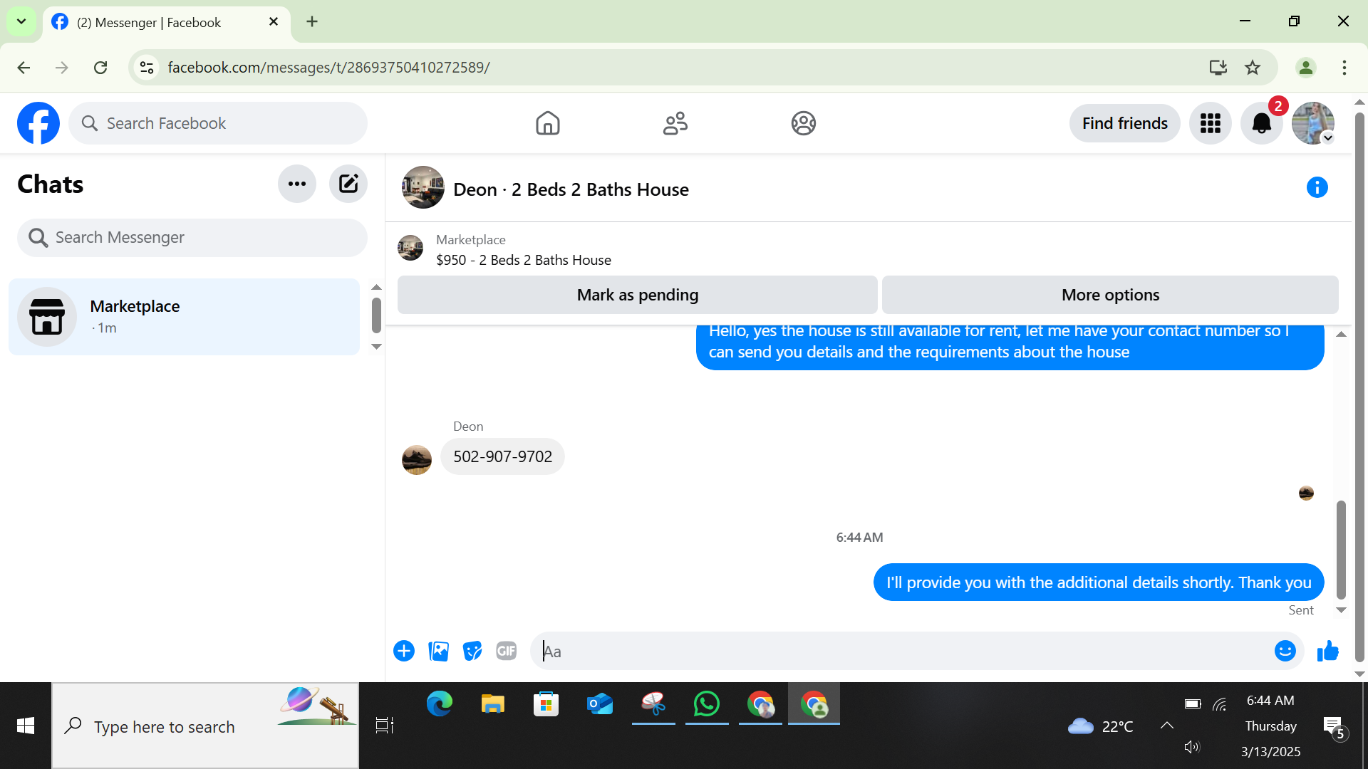This screenshot has height=769, width=1368.
Task: Open Chats options three-dot menu
Action: click(297, 184)
